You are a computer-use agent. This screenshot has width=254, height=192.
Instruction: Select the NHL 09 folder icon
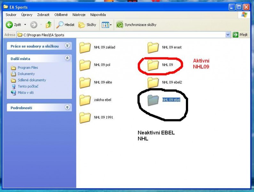pyautogui.click(x=153, y=65)
